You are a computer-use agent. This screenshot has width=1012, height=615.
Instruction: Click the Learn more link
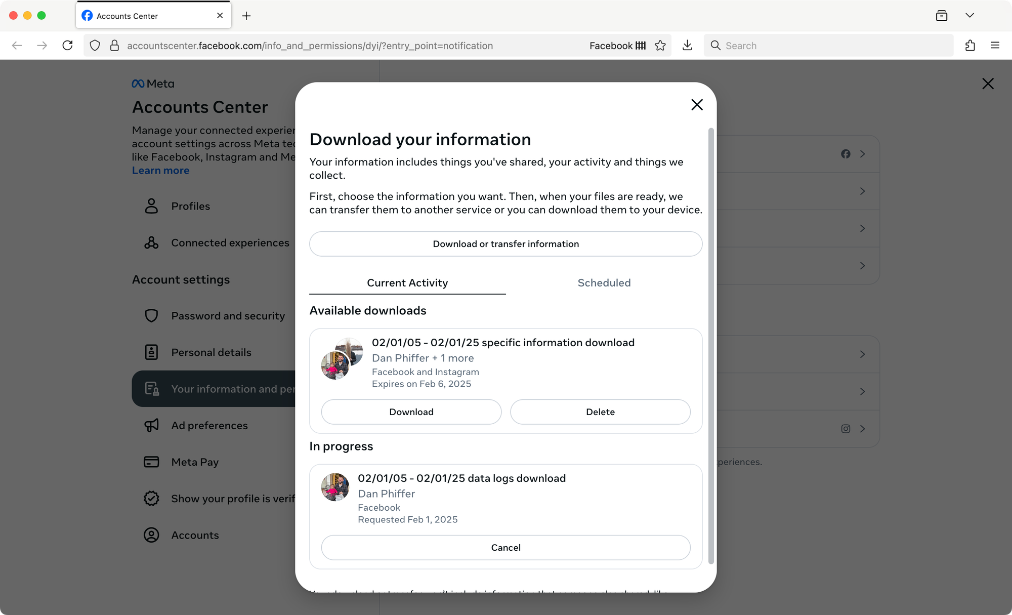(x=160, y=170)
